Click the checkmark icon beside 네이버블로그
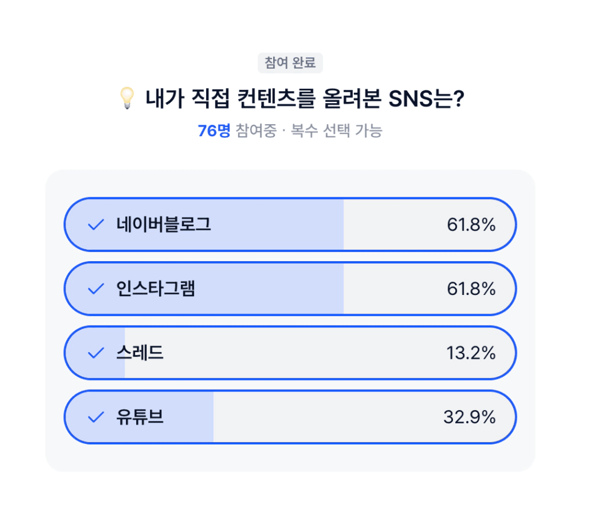 pos(96,225)
